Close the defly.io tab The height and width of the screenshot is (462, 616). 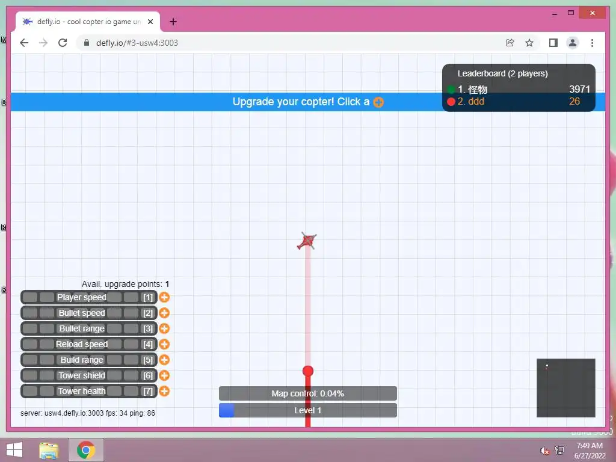(150, 22)
